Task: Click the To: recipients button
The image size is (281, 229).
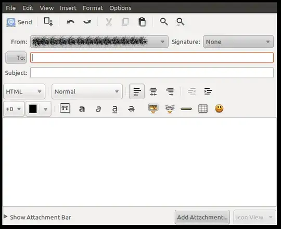Action: 16,58
